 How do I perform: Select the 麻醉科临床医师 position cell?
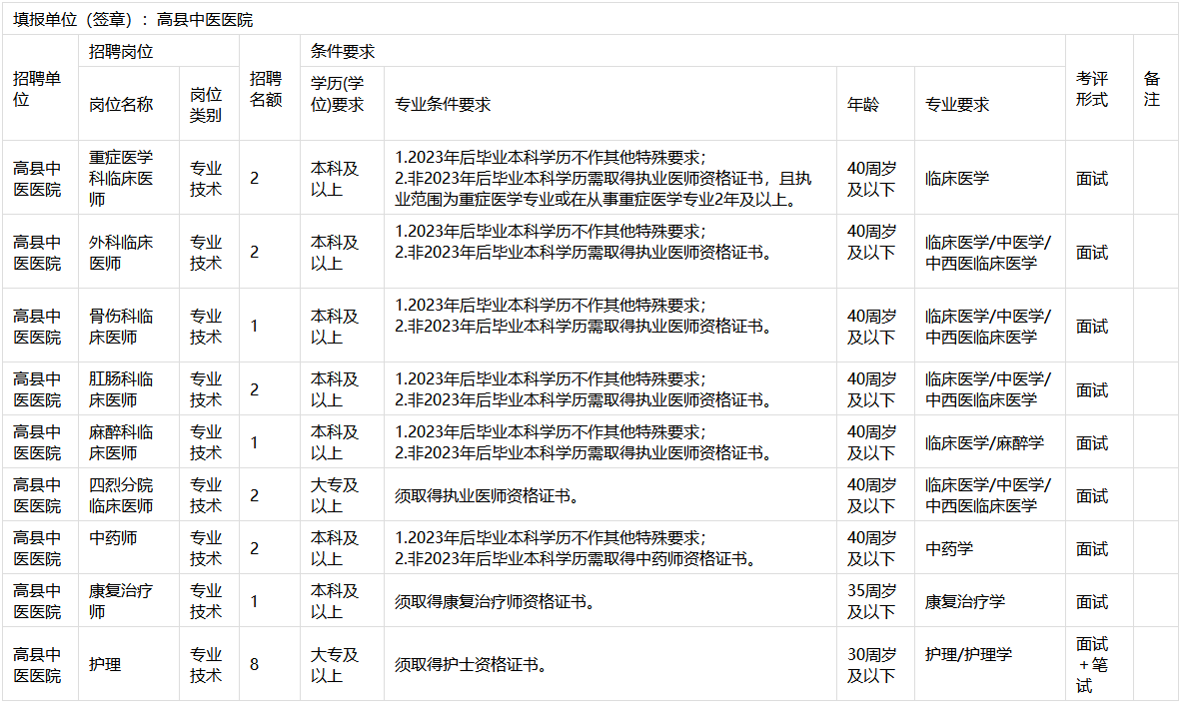pyautogui.click(x=122, y=442)
